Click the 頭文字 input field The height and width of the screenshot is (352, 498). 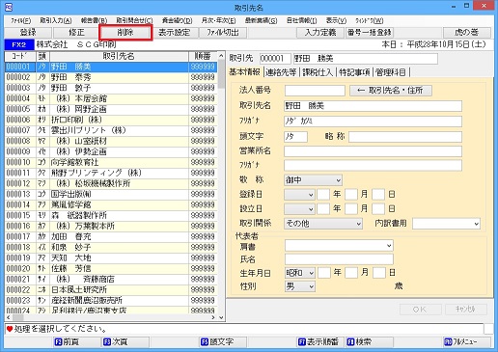[x=295, y=137]
